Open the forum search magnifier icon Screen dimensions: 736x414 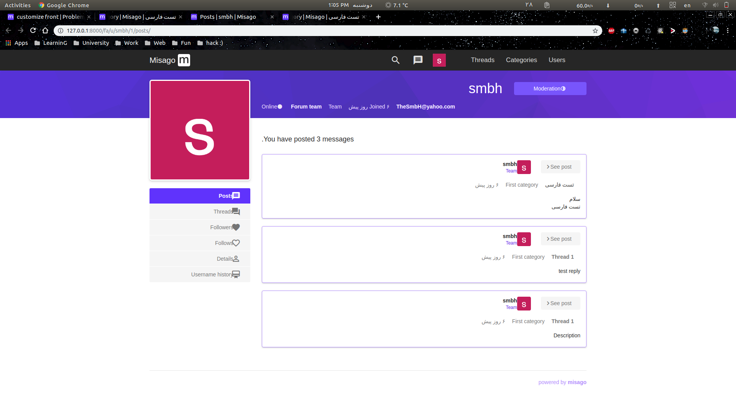[x=396, y=60]
